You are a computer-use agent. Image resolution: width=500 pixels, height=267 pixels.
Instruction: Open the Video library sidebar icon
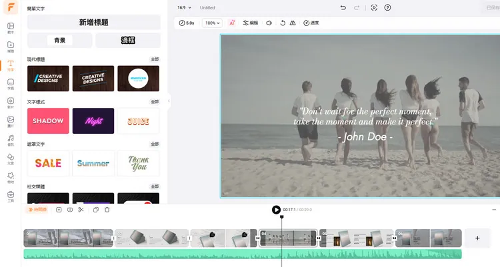(x=11, y=103)
